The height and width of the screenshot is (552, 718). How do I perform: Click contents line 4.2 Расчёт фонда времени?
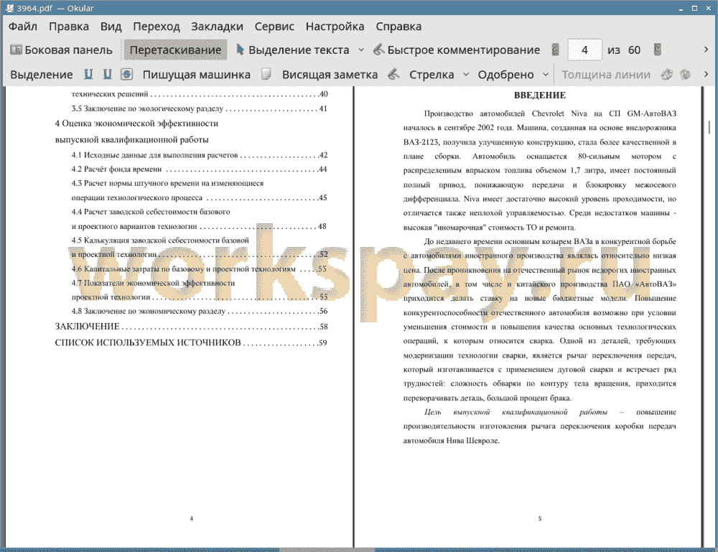click(x=199, y=169)
